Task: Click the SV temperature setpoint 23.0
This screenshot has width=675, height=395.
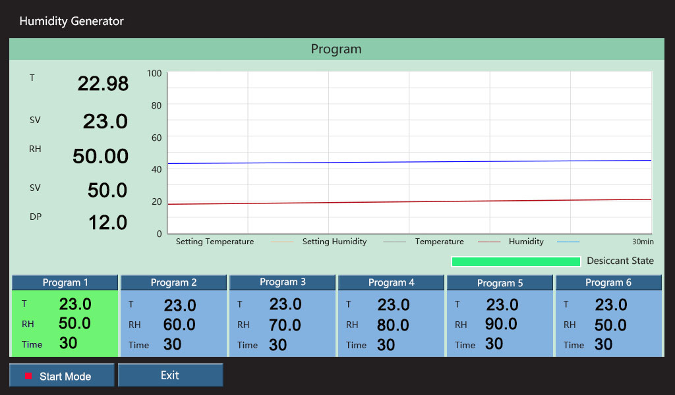Action: pos(106,121)
